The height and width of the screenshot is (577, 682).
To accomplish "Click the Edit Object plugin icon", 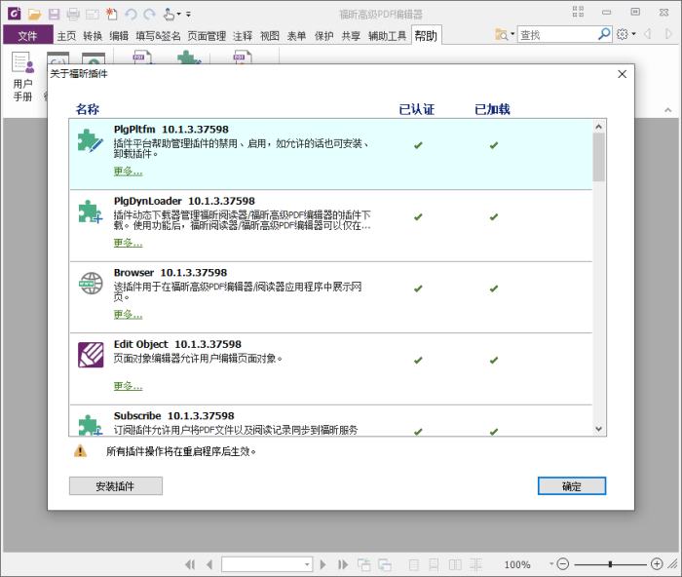I will pos(91,355).
